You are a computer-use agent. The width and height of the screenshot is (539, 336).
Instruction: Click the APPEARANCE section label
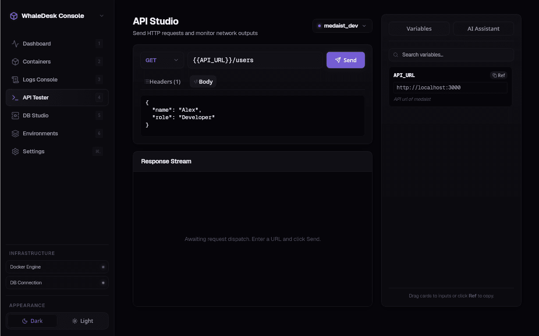click(x=27, y=305)
